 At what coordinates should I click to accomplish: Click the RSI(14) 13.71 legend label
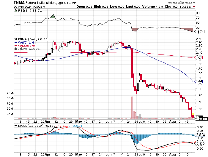coord(30,10)
